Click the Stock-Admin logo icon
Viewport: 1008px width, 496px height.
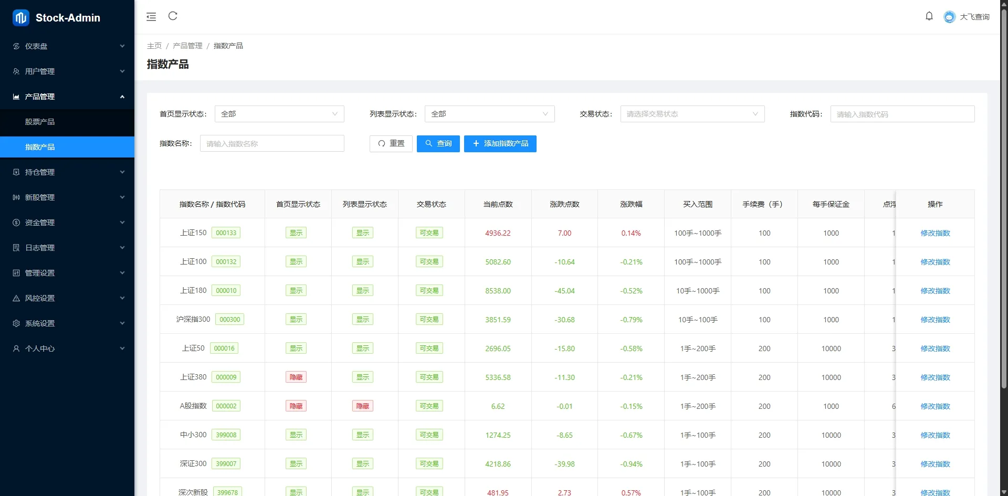20,18
